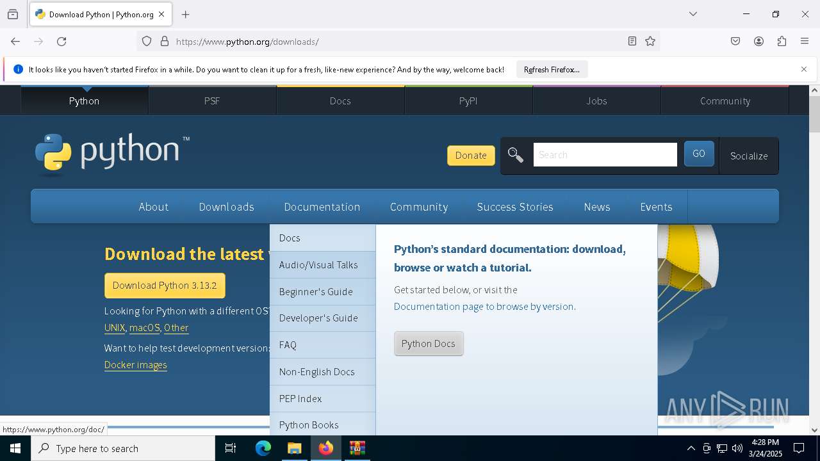The height and width of the screenshot is (461, 820).
Task: Open volume control speaker icon
Action: [737, 448]
